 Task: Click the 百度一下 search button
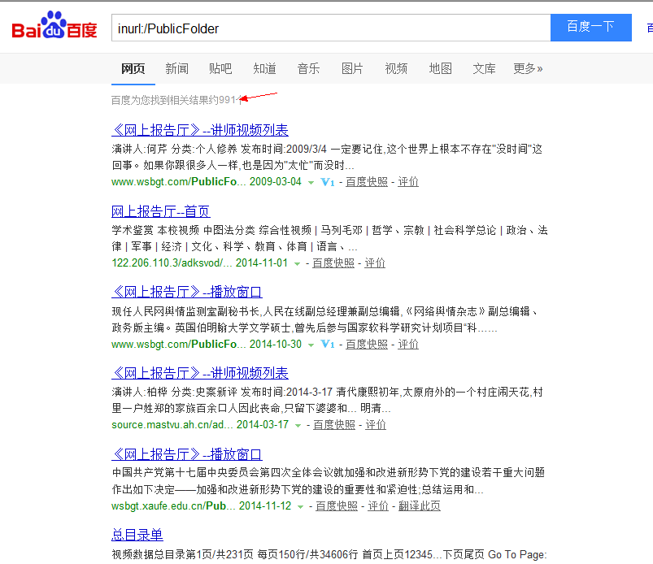point(591,28)
